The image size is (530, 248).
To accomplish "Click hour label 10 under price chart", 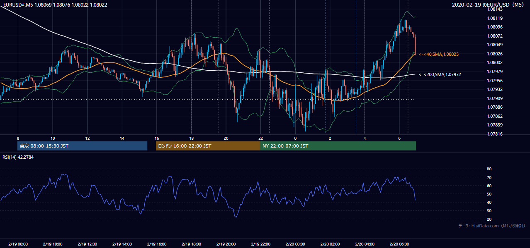I will pos(53,138).
